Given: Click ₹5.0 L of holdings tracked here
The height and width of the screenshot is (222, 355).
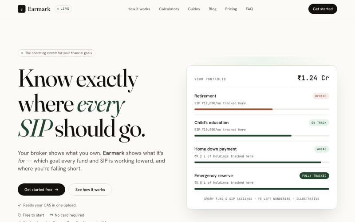Looking at the screenshot, I should pyautogui.click(x=224, y=183).
